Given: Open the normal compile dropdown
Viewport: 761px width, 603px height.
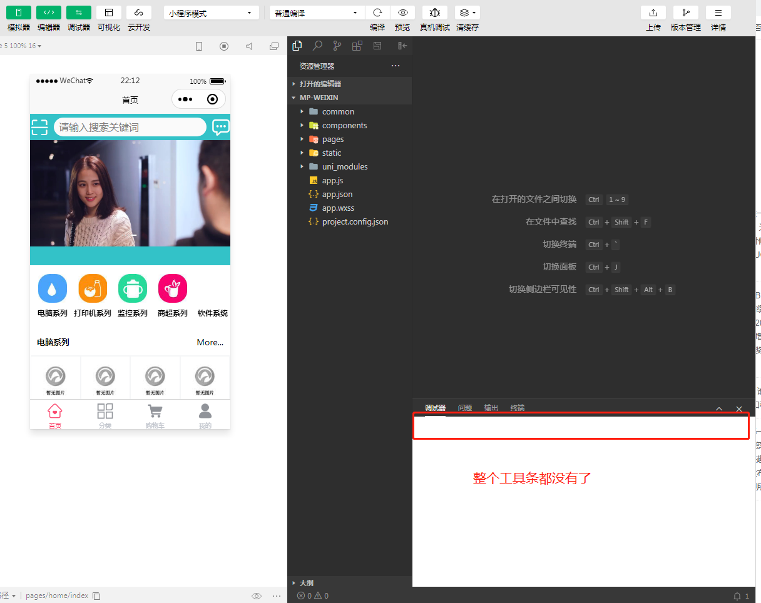Looking at the screenshot, I should [x=317, y=13].
